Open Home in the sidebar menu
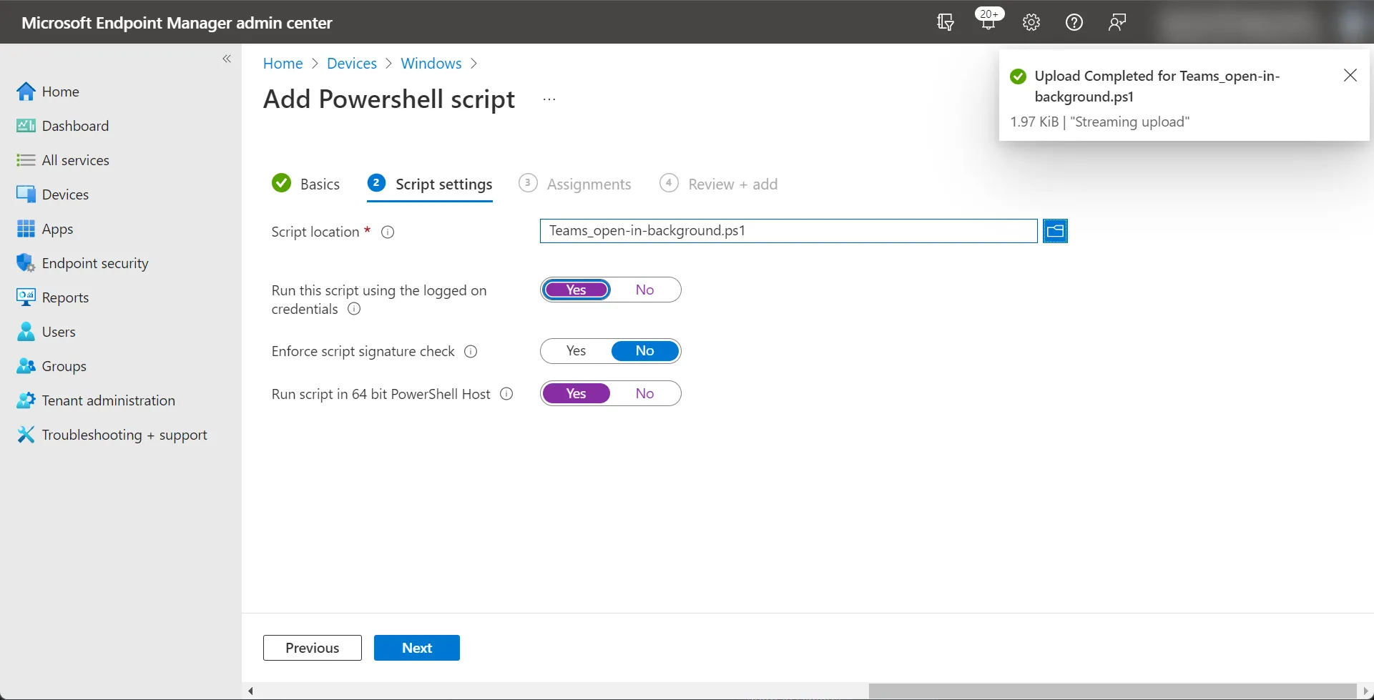Screen dimensions: 1374x700 click(61, 92)
